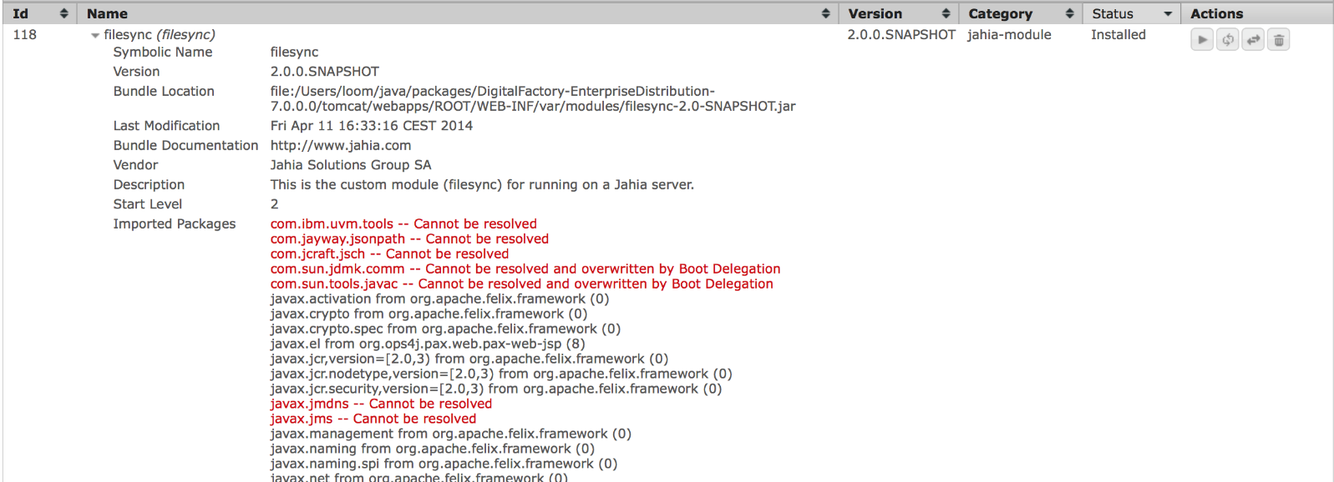Open the Status column dropdown arrow
Screen dimensions: 1334x482
coord(1168,13)
